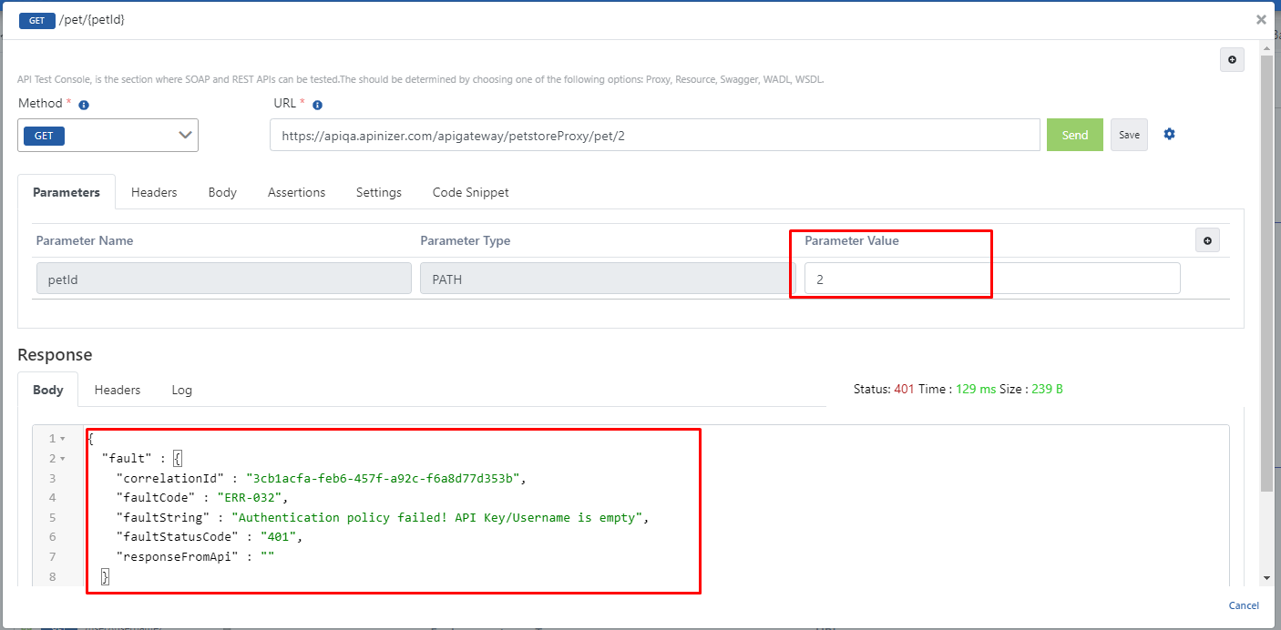
Task: Click the info icon next to Method
Action: [84, 105]
